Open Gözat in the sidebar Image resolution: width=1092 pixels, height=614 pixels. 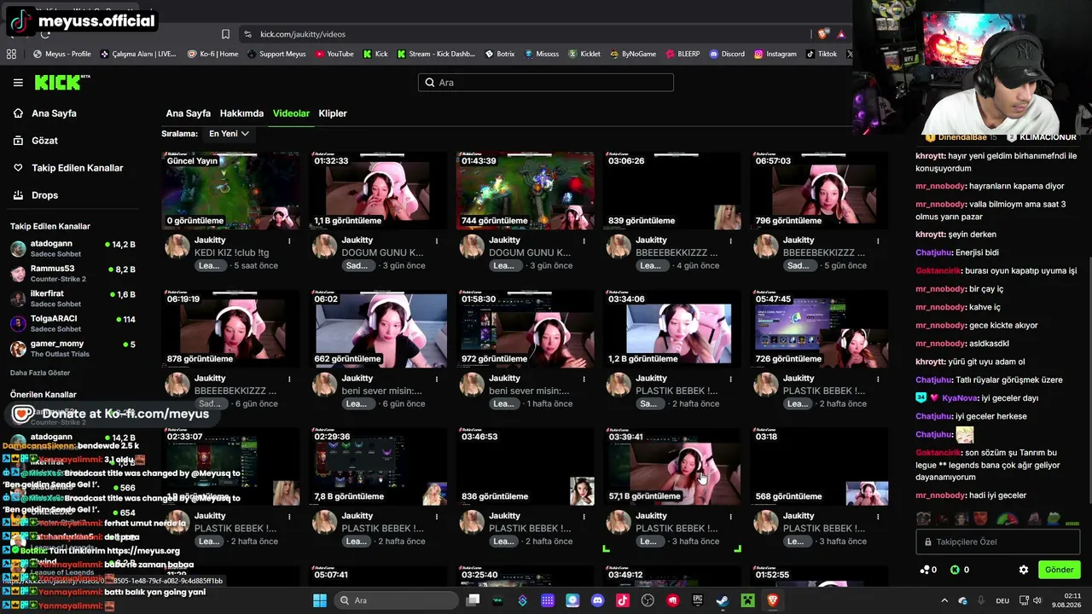coord(35,141)
